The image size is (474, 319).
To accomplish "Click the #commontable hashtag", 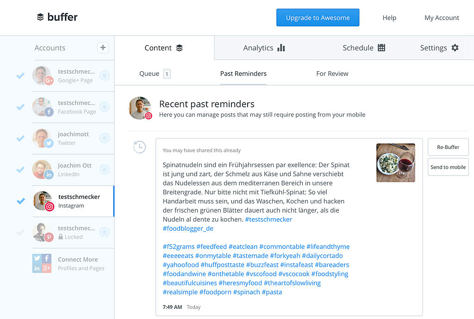I will pyautogui.click(x=282, y=246).
